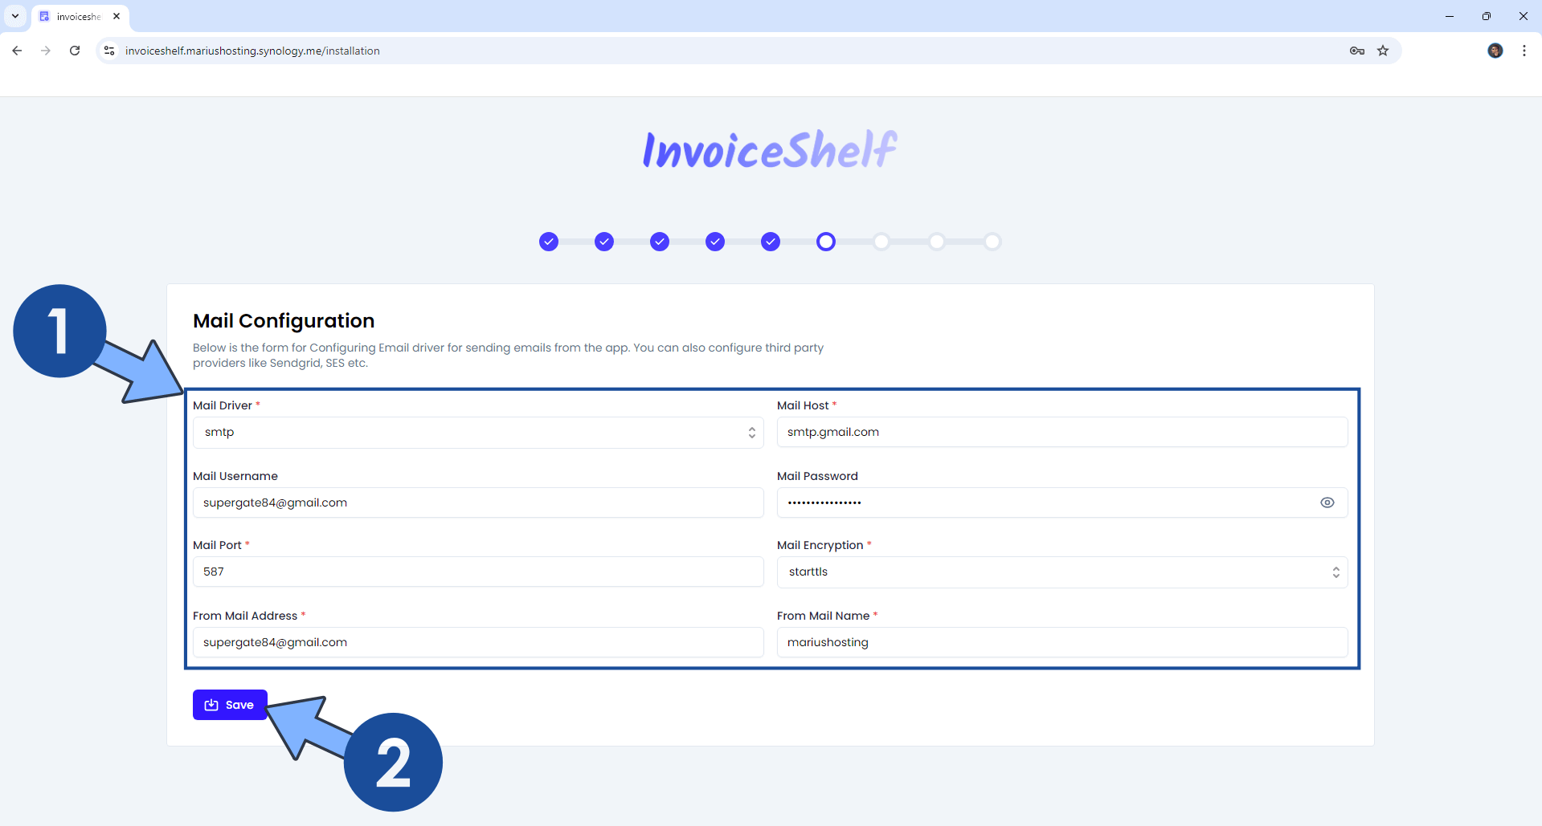Viewport: 1542px width, 826px height.
Task: Click the Mail Port field
Action: (478, 572)
